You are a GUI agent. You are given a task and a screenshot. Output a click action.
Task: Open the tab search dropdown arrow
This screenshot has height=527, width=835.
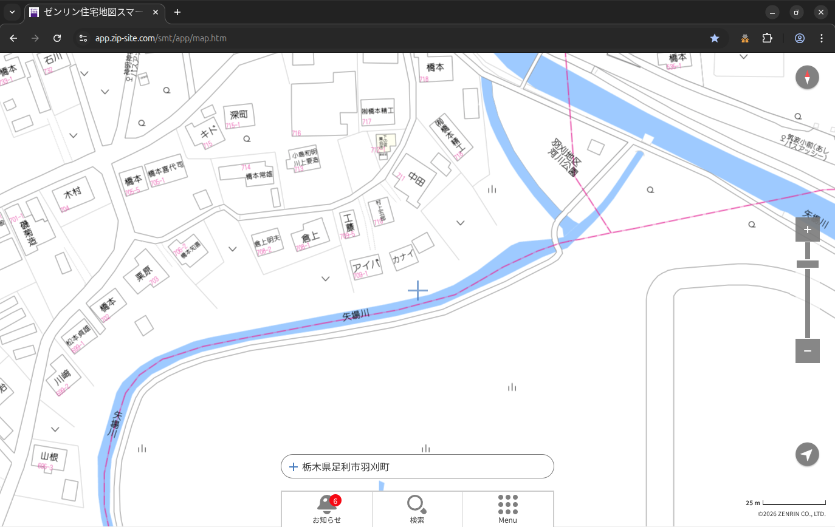coord(12,12)
